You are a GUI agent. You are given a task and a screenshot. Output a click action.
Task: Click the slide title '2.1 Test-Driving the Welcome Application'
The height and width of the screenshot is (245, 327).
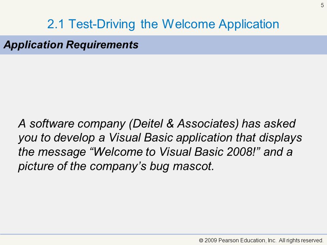(x=163, y=24)
